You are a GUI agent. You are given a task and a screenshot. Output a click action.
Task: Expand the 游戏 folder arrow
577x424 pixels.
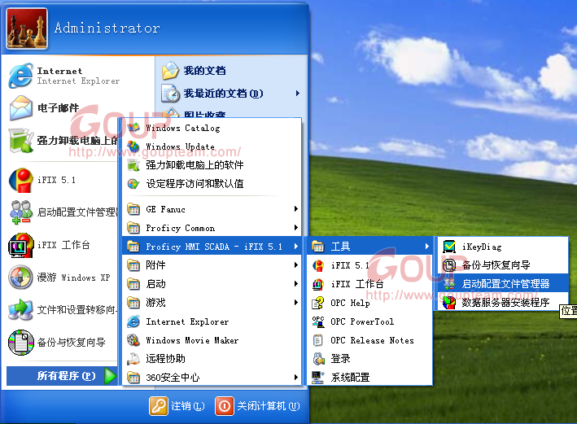pyautogui.click(x=296, y=303)
